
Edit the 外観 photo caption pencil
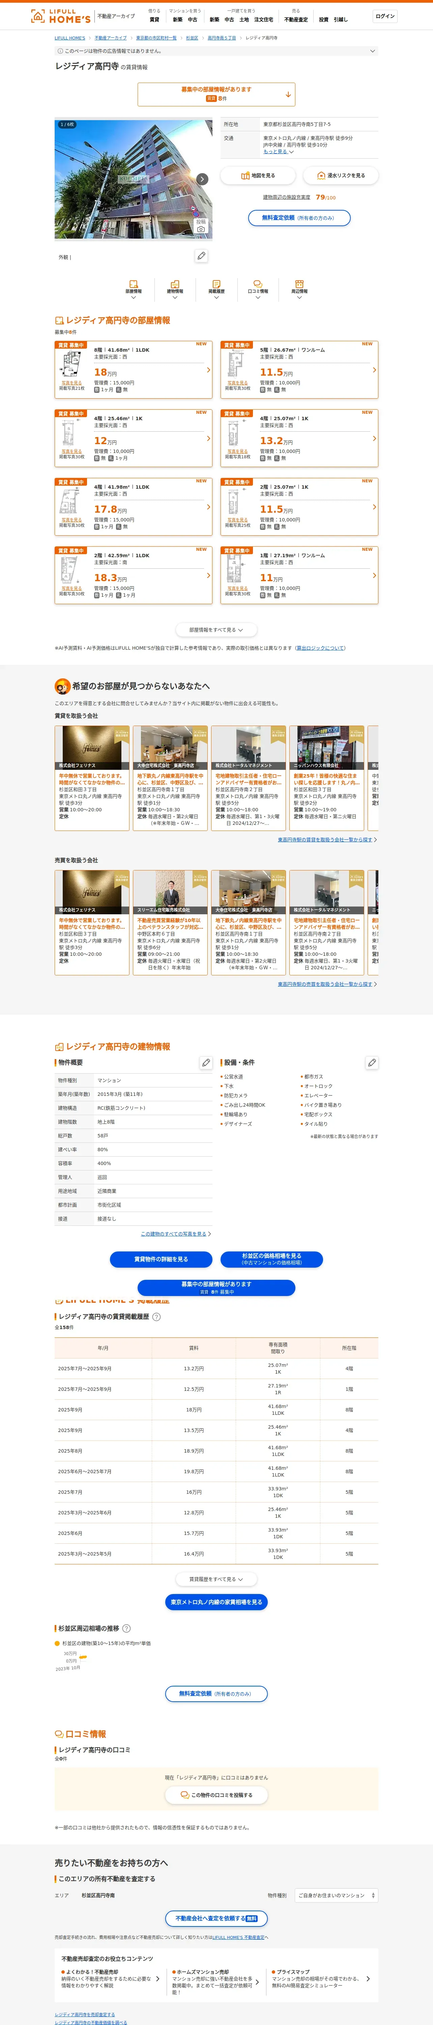pyautogui.click(x=202, y=256)
